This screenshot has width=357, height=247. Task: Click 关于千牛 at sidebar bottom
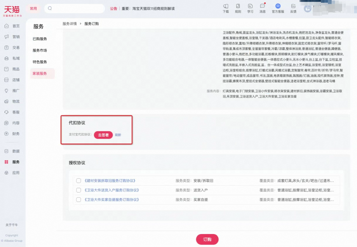[x=12, y=225]
